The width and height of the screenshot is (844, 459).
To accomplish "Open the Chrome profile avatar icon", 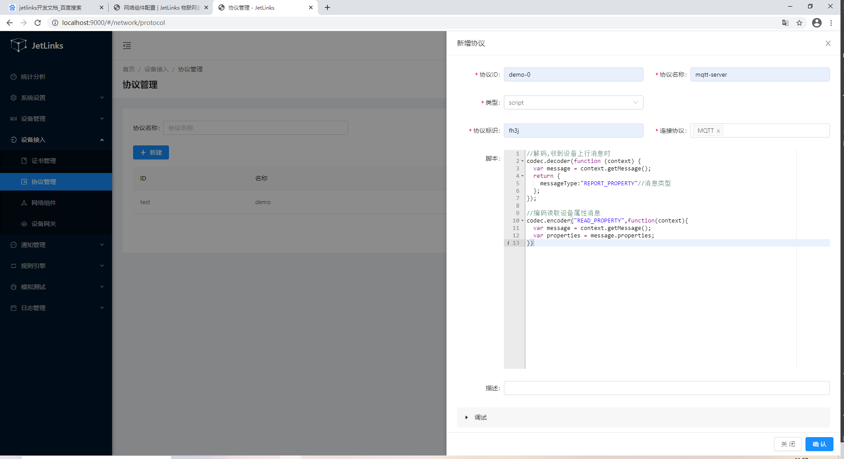I will [816, 23].
